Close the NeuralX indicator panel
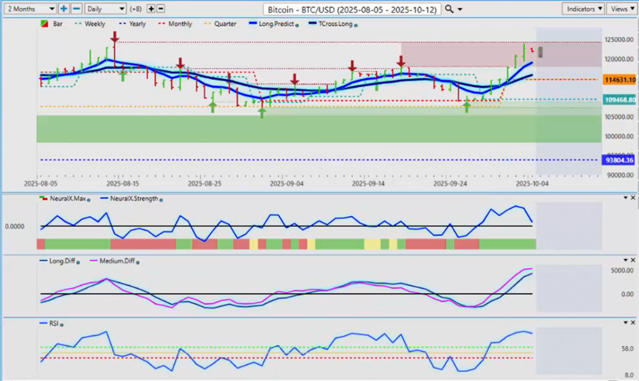Viewport: 639px width, 381px height. (633, 197)
